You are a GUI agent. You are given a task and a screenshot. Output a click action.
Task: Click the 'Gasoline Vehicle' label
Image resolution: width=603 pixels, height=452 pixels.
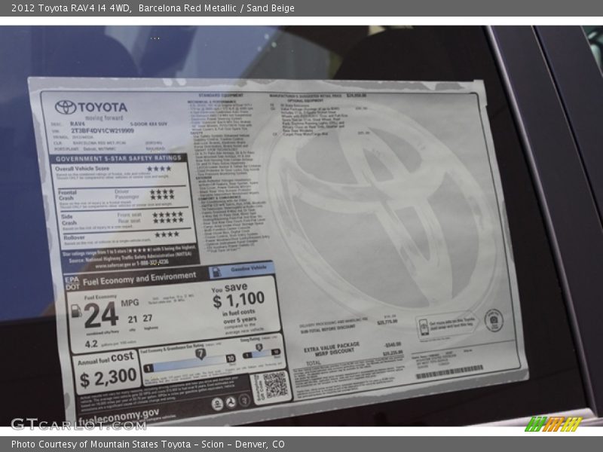[x=249, y=269]
